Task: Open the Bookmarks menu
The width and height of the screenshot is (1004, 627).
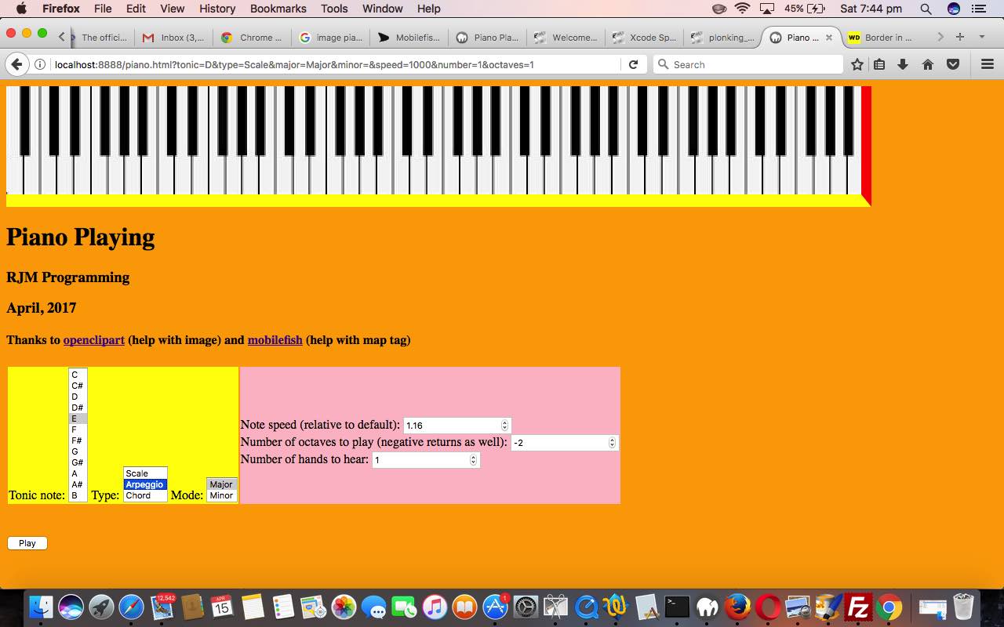Action: click(277, 9)
